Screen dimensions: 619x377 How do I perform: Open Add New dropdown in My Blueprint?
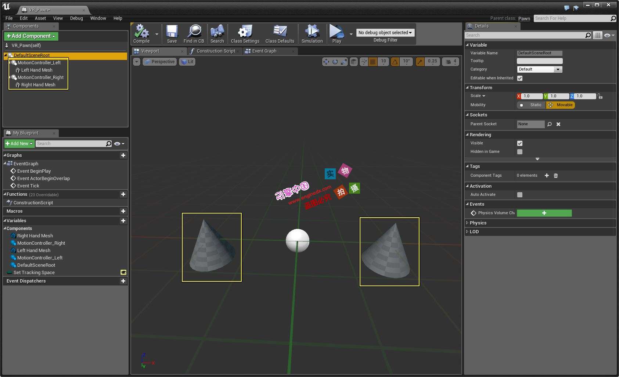(x=19, y=144)
